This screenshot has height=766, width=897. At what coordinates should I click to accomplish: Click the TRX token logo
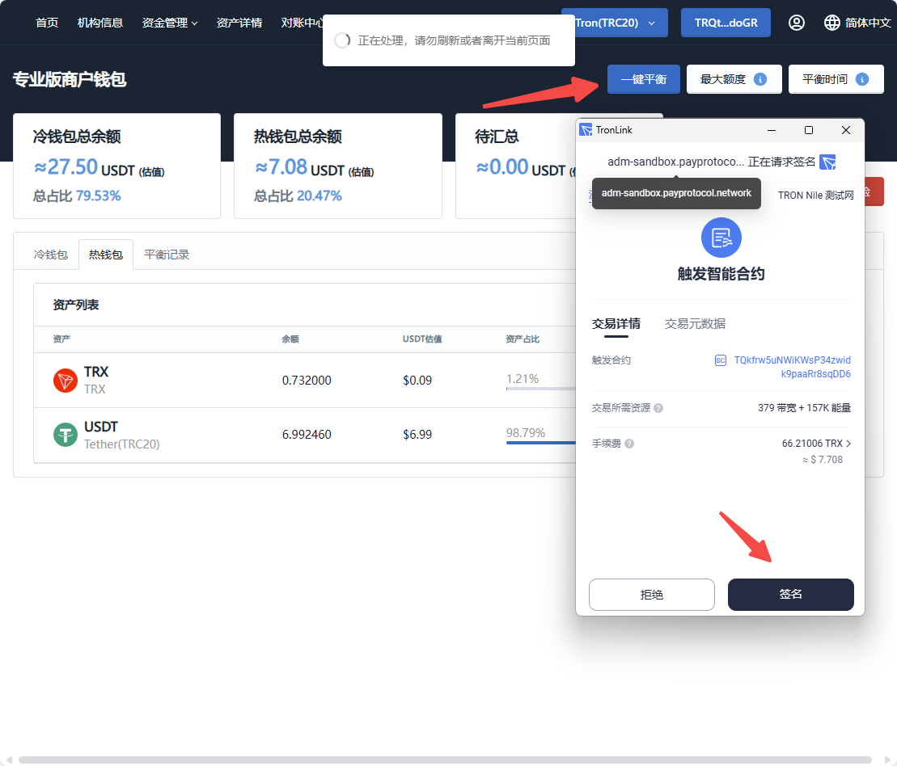pos(66,380)
